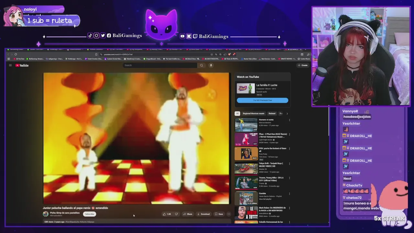Dislike the video with thumbs down
414x233 pixels.
pyautogui.click(x=176, y=214)
